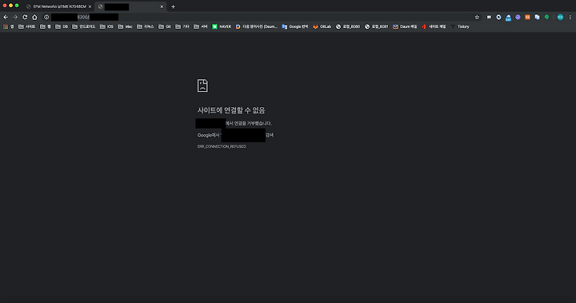Open the Mac bookmark folder
The image size is (576, 303).
125,26
